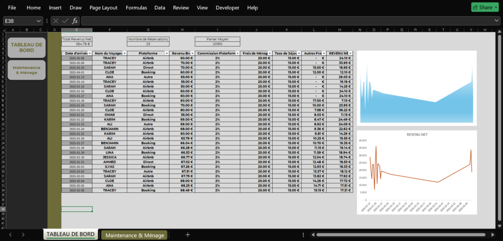
Task: Open the Frais de Ménage filter dropdown
Action: [270, 53]
